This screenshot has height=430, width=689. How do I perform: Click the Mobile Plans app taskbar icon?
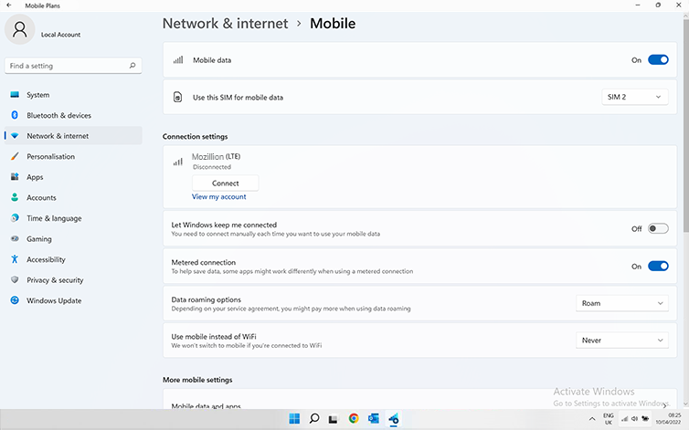click(x=394, y=418)
